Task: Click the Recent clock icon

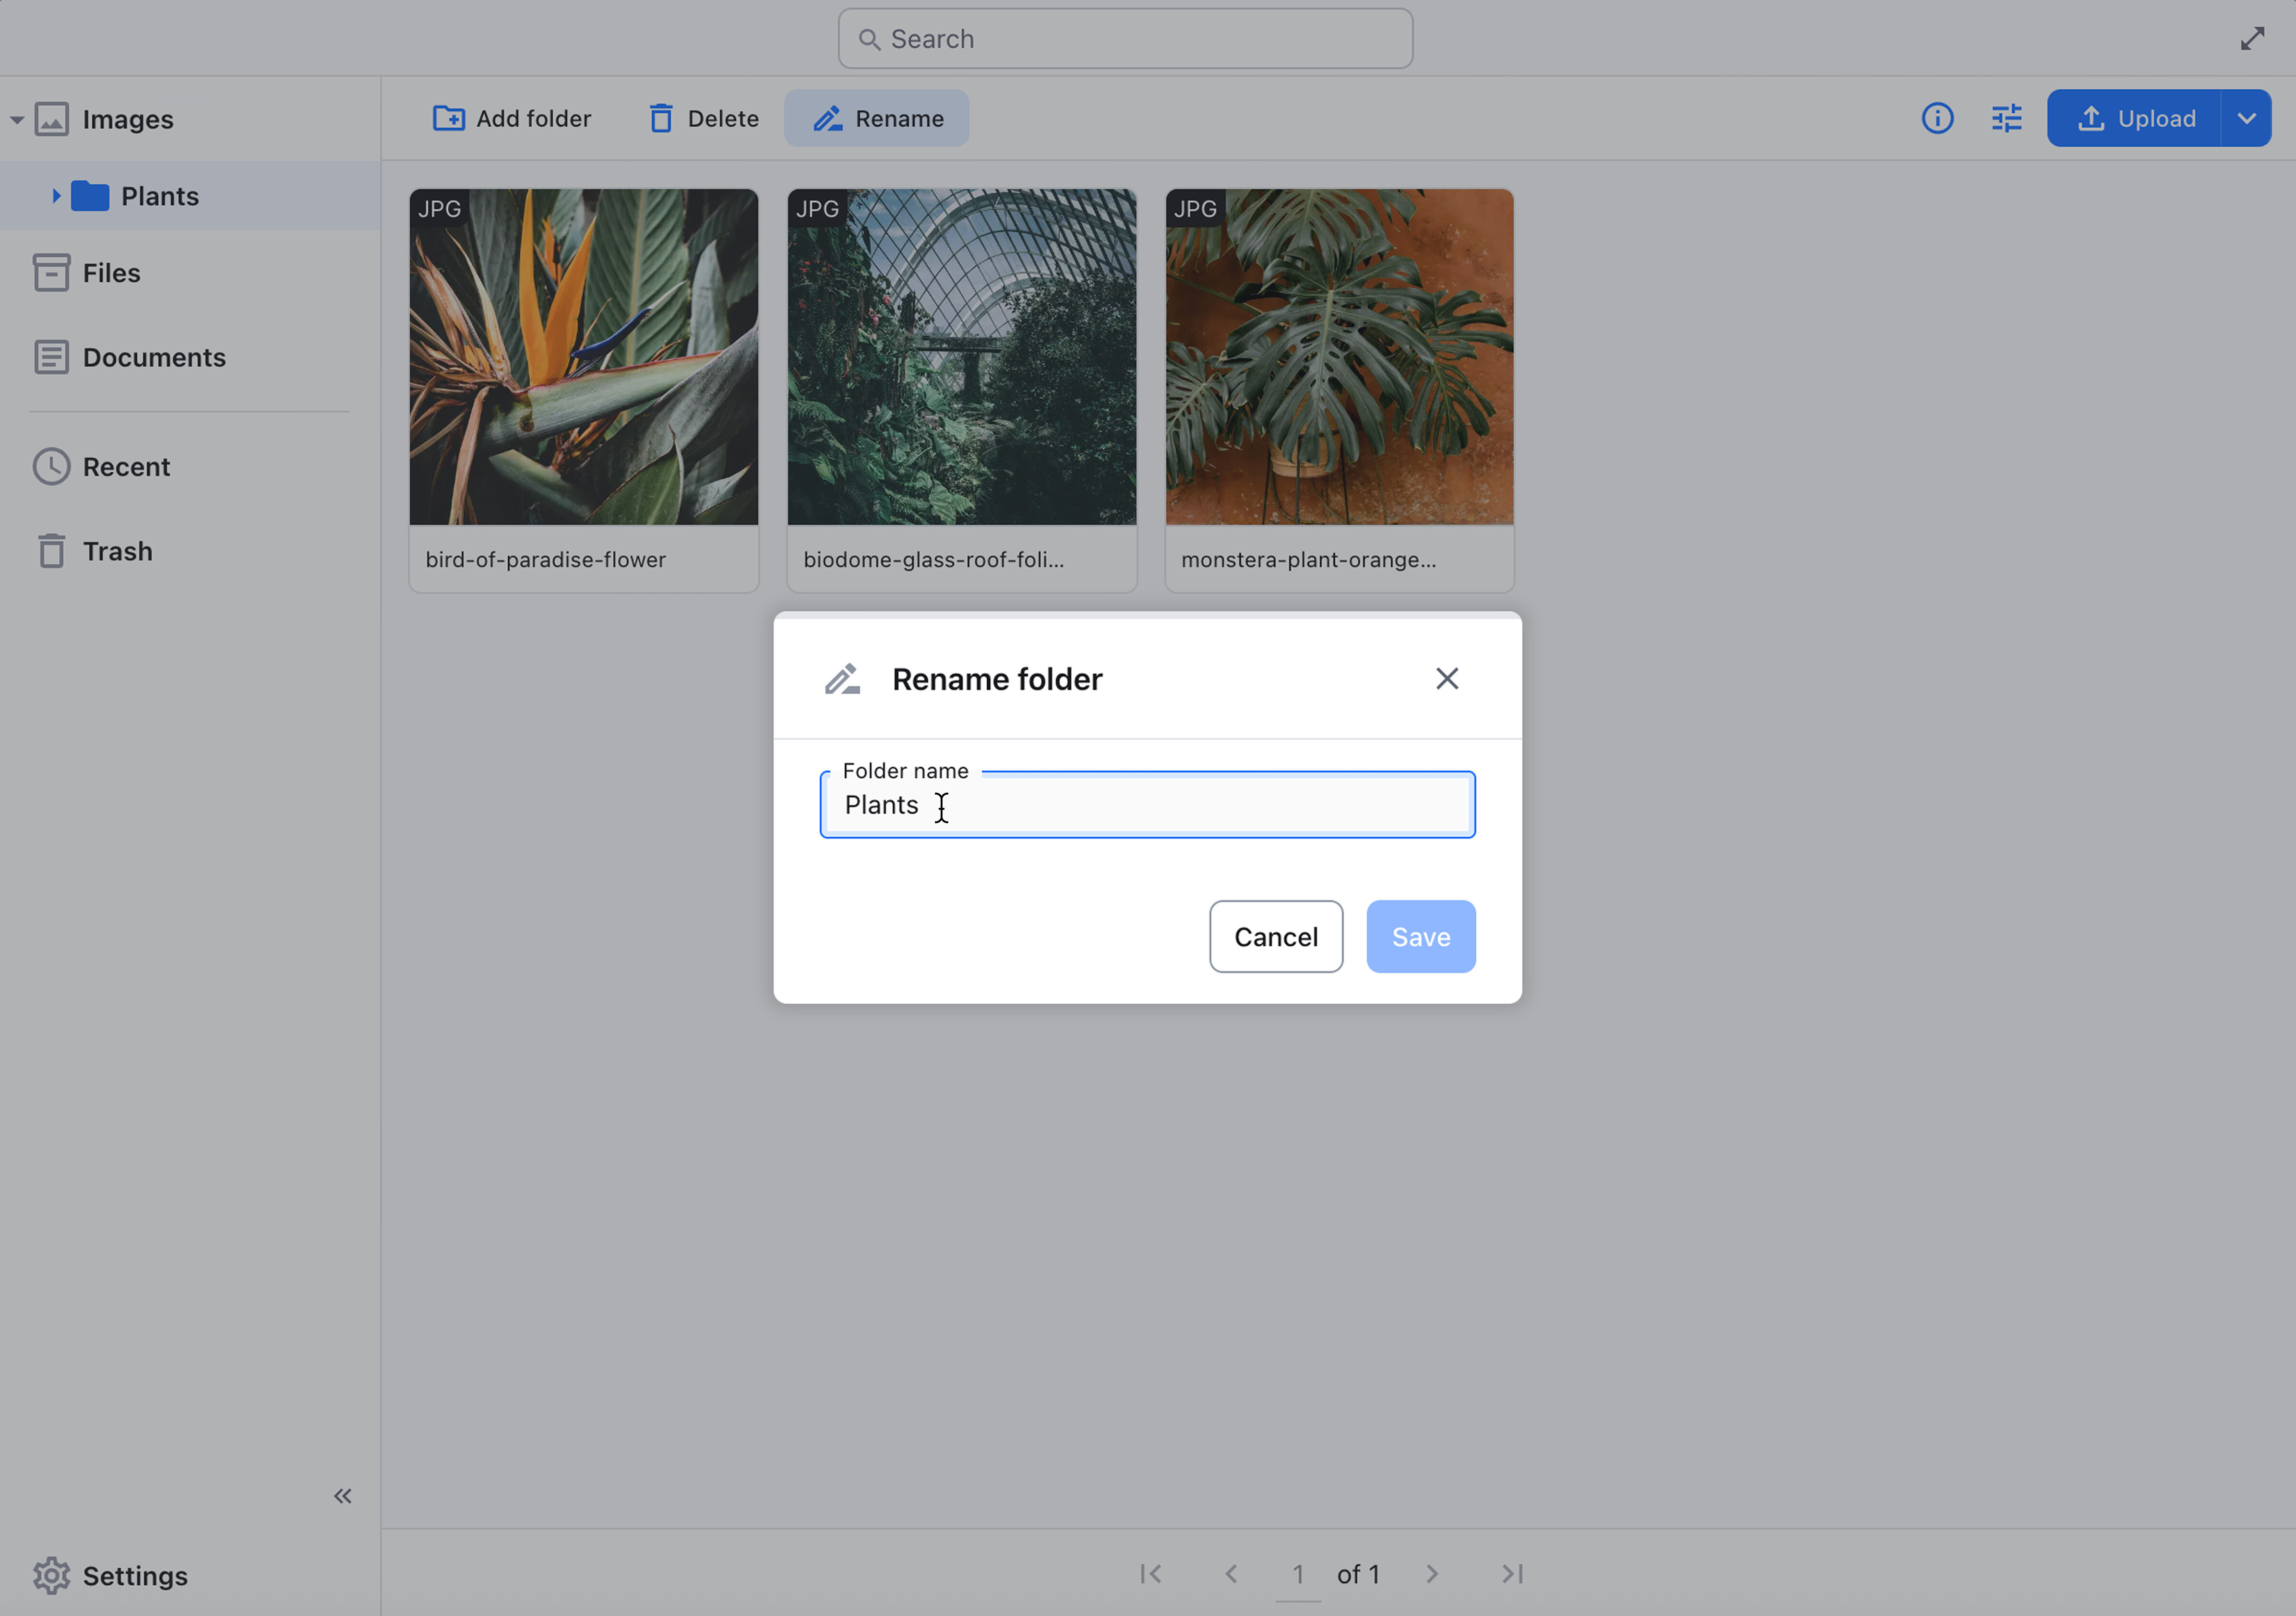Action: click(52, 466)
